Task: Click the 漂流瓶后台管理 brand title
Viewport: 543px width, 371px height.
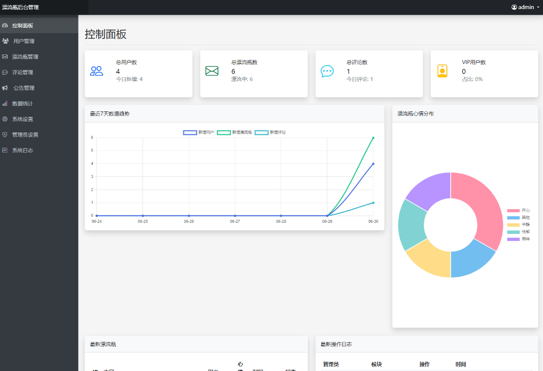Action: pos(21,7)
